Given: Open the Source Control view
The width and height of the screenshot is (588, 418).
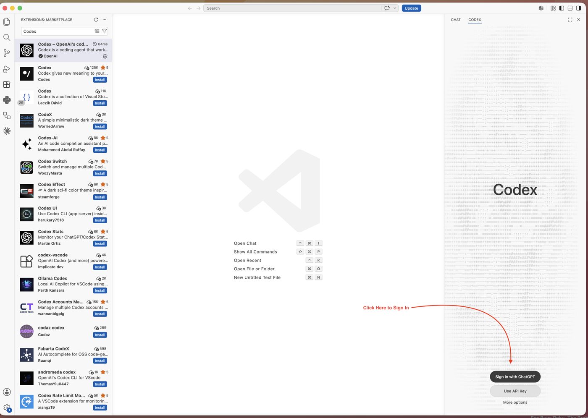Looking at the screenshot, I should 7,53.
